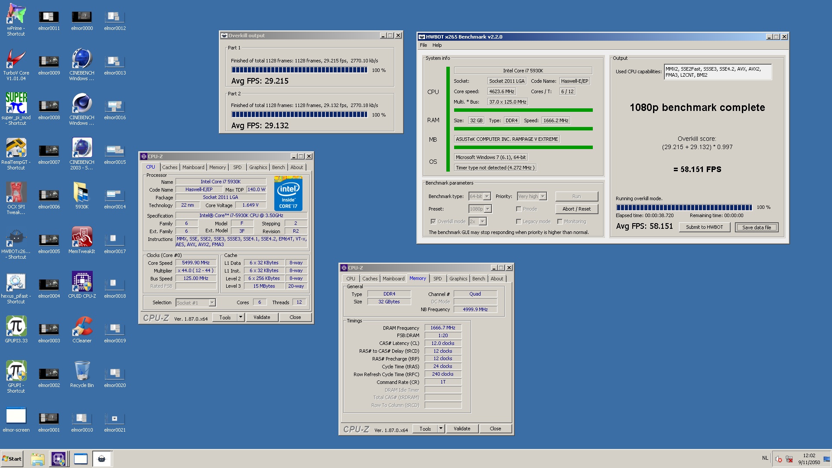Click Abort / Reset button
This screenshot has width=832, height=468.
point(576,209)
